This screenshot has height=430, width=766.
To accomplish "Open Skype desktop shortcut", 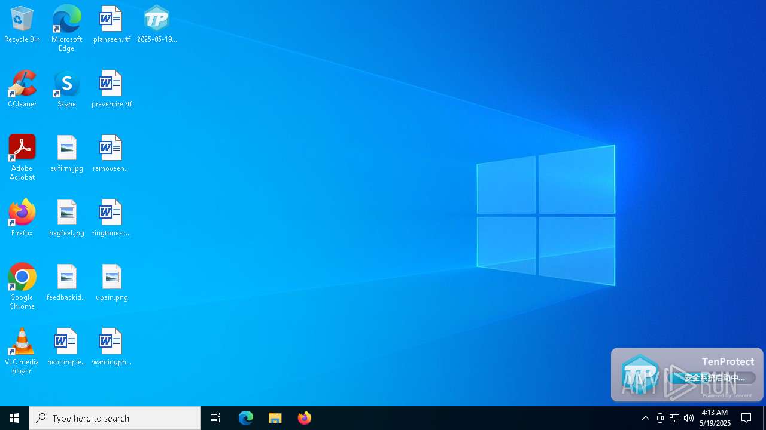I will click(66, 89).
